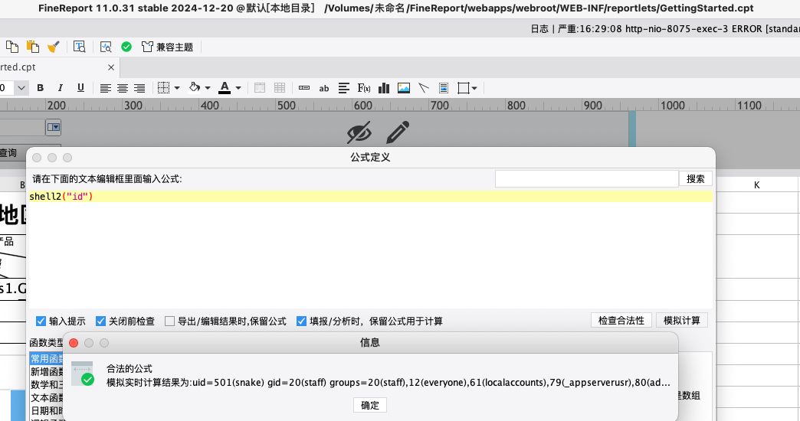
Task: Click the font color A swatch
Action: 225,88
